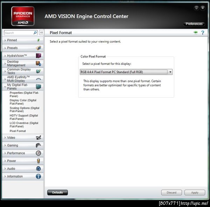
Task: Click the search magnifier icon
Action: (x=35, y=33)
